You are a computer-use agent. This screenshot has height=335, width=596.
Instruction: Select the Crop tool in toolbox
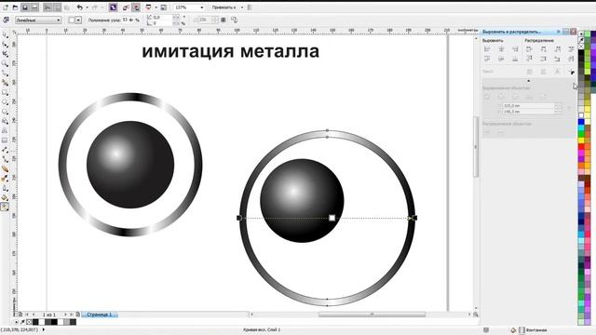coord(5,54)
